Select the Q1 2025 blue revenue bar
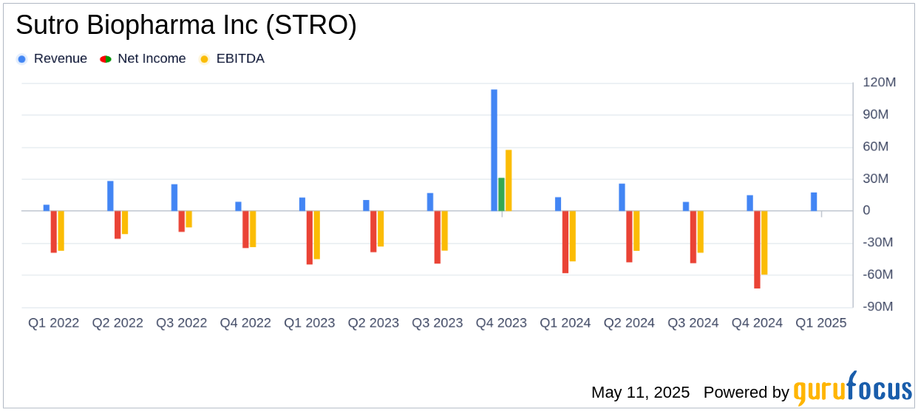The height and width of the screenshot is (411, 918). (x=814, y=202)
